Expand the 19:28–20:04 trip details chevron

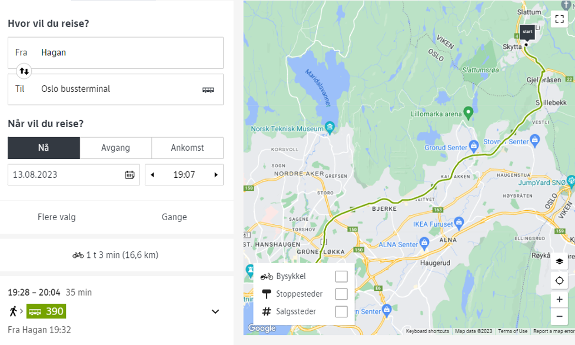click(215, 311)
